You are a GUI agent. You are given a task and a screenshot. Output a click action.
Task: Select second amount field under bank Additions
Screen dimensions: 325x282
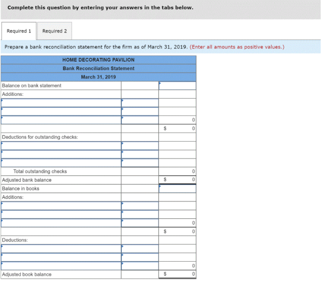click(140, 111)
